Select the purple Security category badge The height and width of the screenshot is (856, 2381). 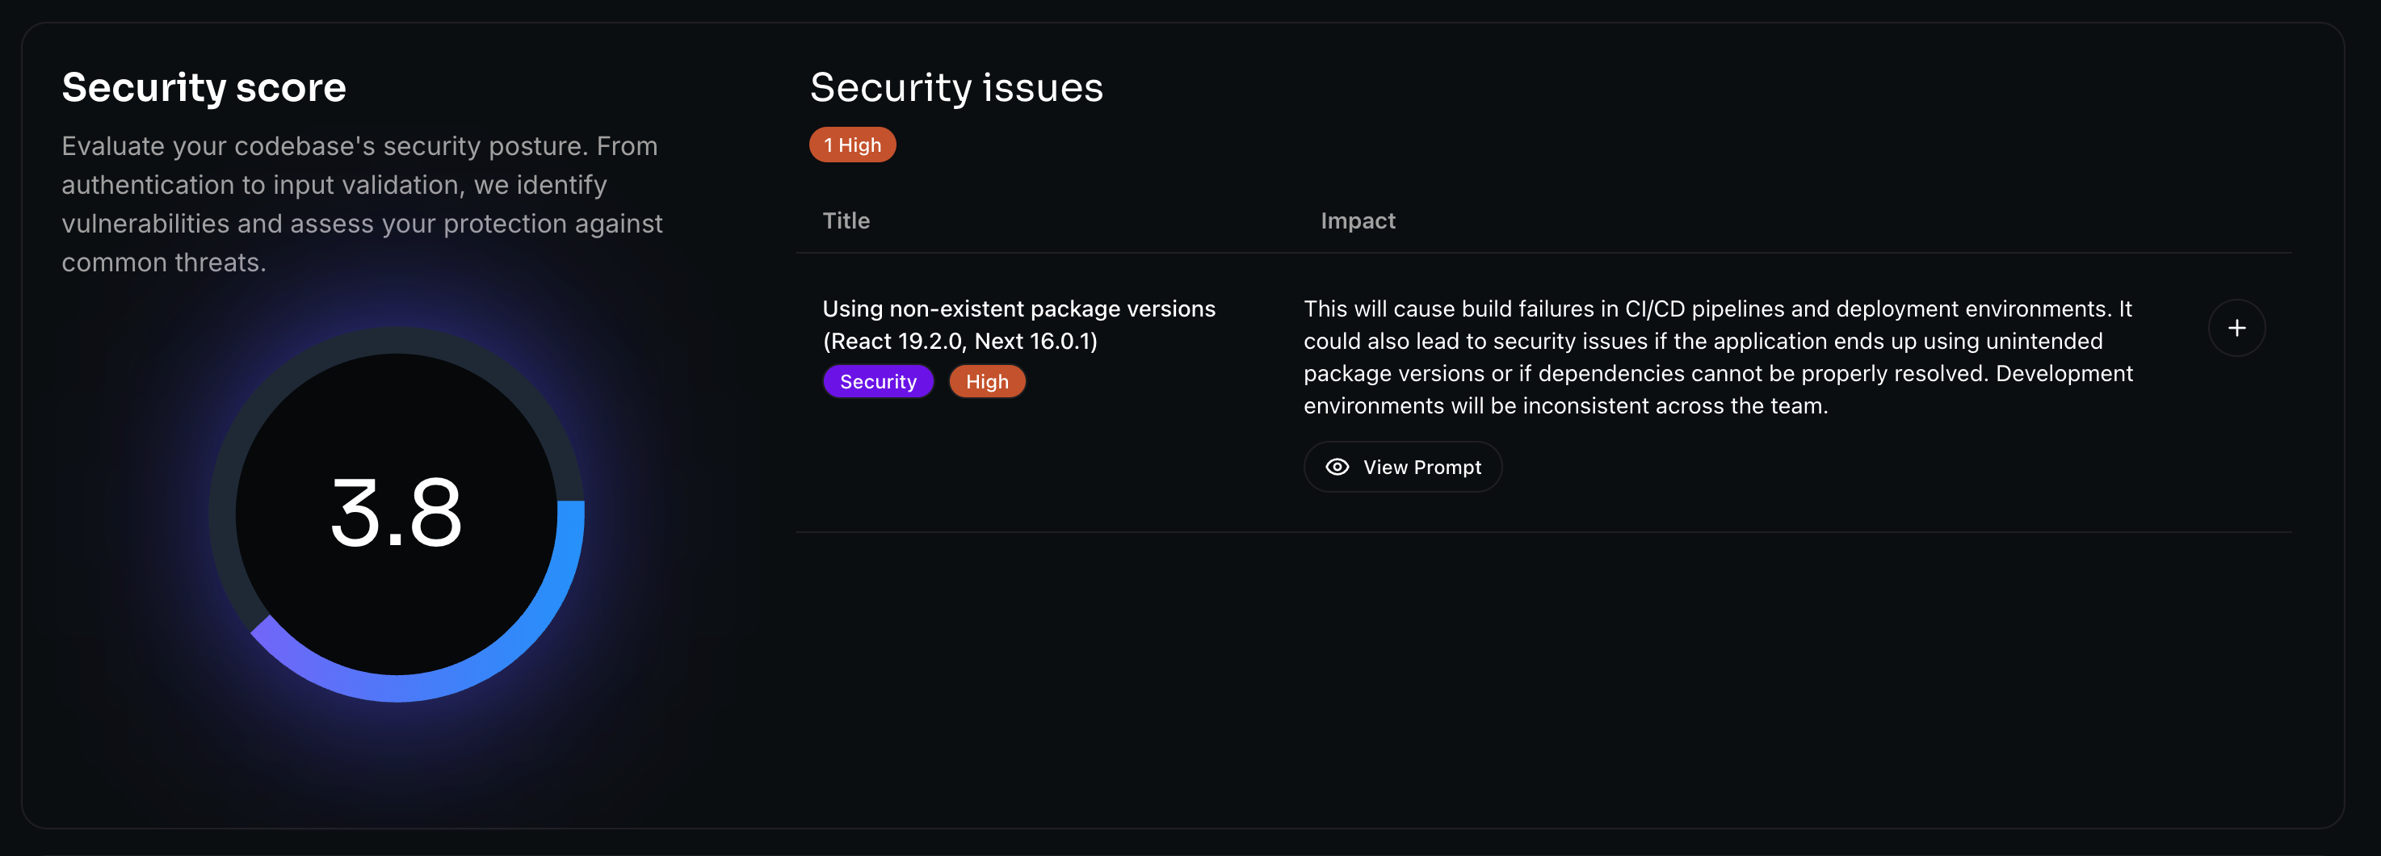[878, 381]
